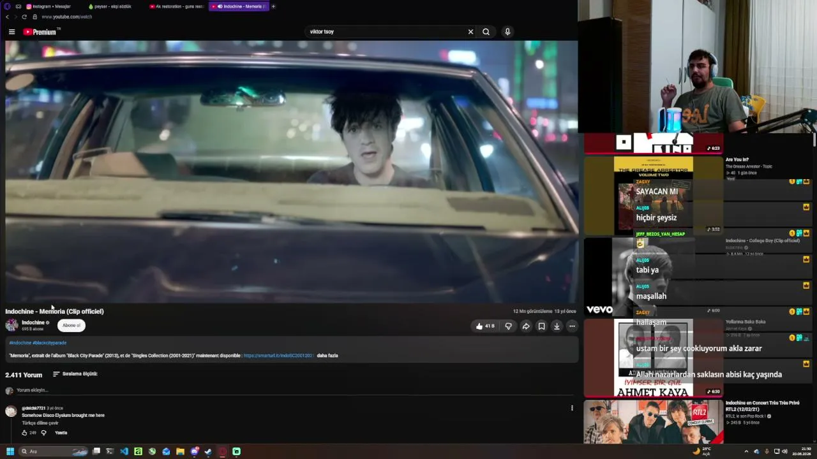817x459 pixels.
Task: Translate comment with 'Türkçe diline çevir'
Action: point(40,423)
